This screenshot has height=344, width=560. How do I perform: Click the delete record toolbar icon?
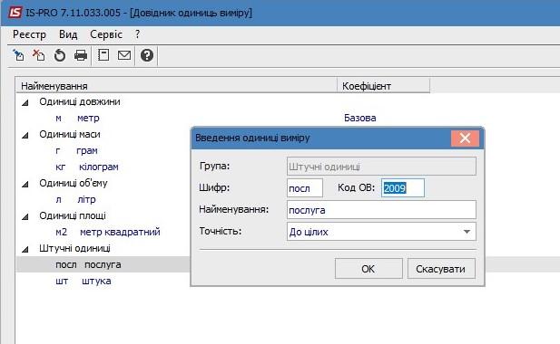point(38,55)
